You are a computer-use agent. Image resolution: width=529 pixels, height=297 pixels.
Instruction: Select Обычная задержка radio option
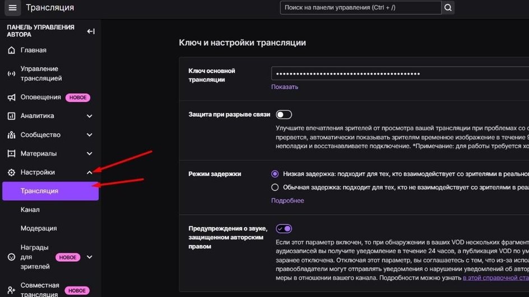(x=275, y=187)
